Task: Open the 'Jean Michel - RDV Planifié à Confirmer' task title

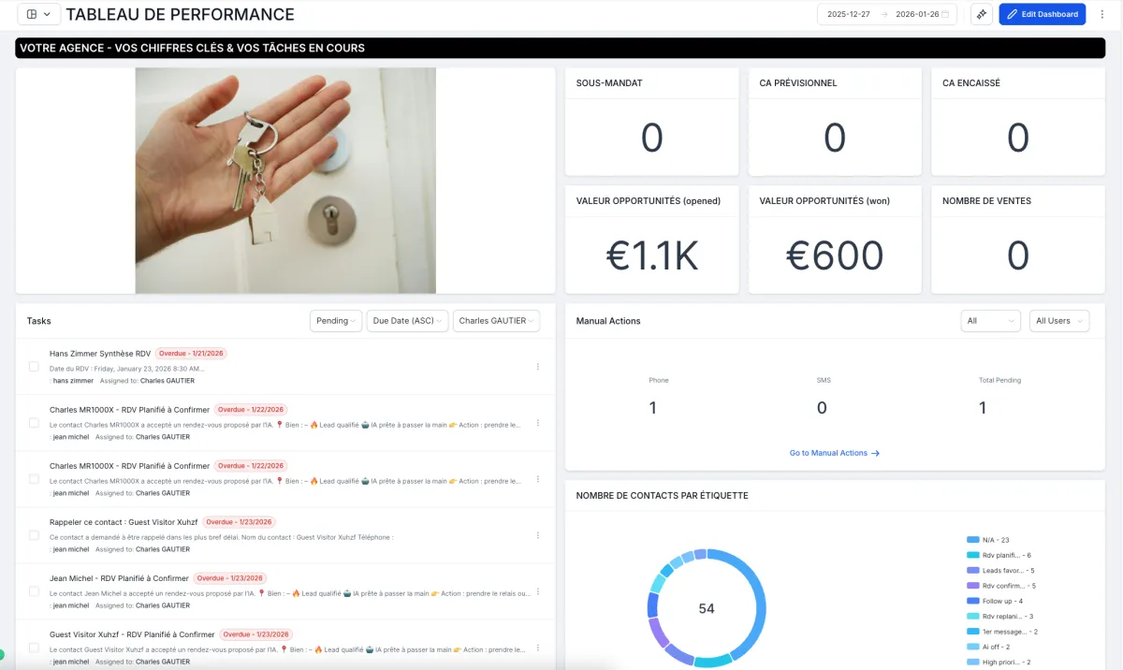Action: (x=119, y=578)
